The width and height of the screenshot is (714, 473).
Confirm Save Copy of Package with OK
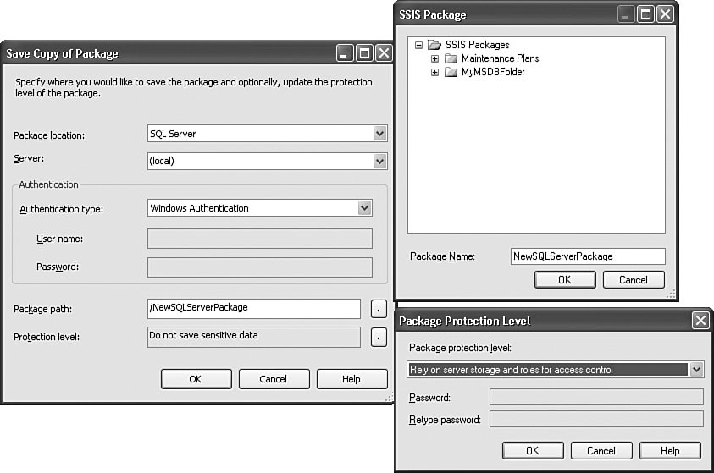[x=196, y=379]
